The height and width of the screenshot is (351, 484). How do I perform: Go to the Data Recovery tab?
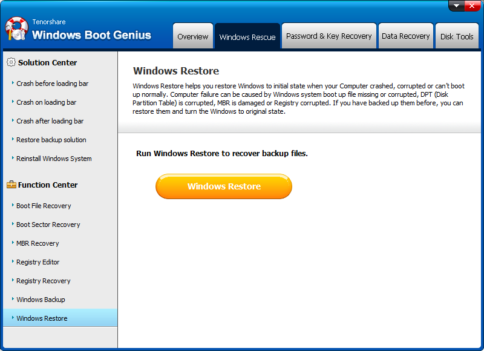pyautogui.click(x=406, y=36)
